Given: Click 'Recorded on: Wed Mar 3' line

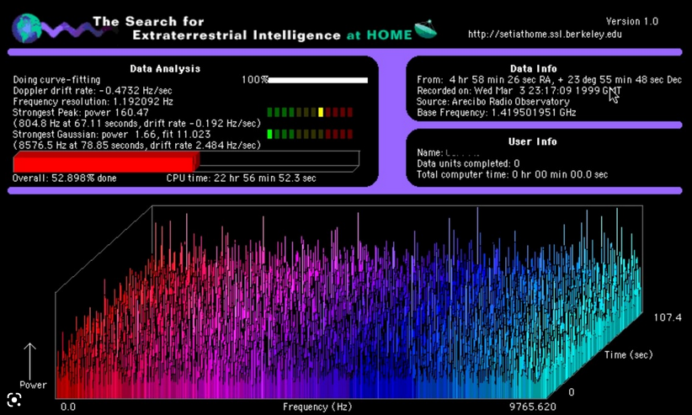Looking at the screenshot, I should point(519,91).
